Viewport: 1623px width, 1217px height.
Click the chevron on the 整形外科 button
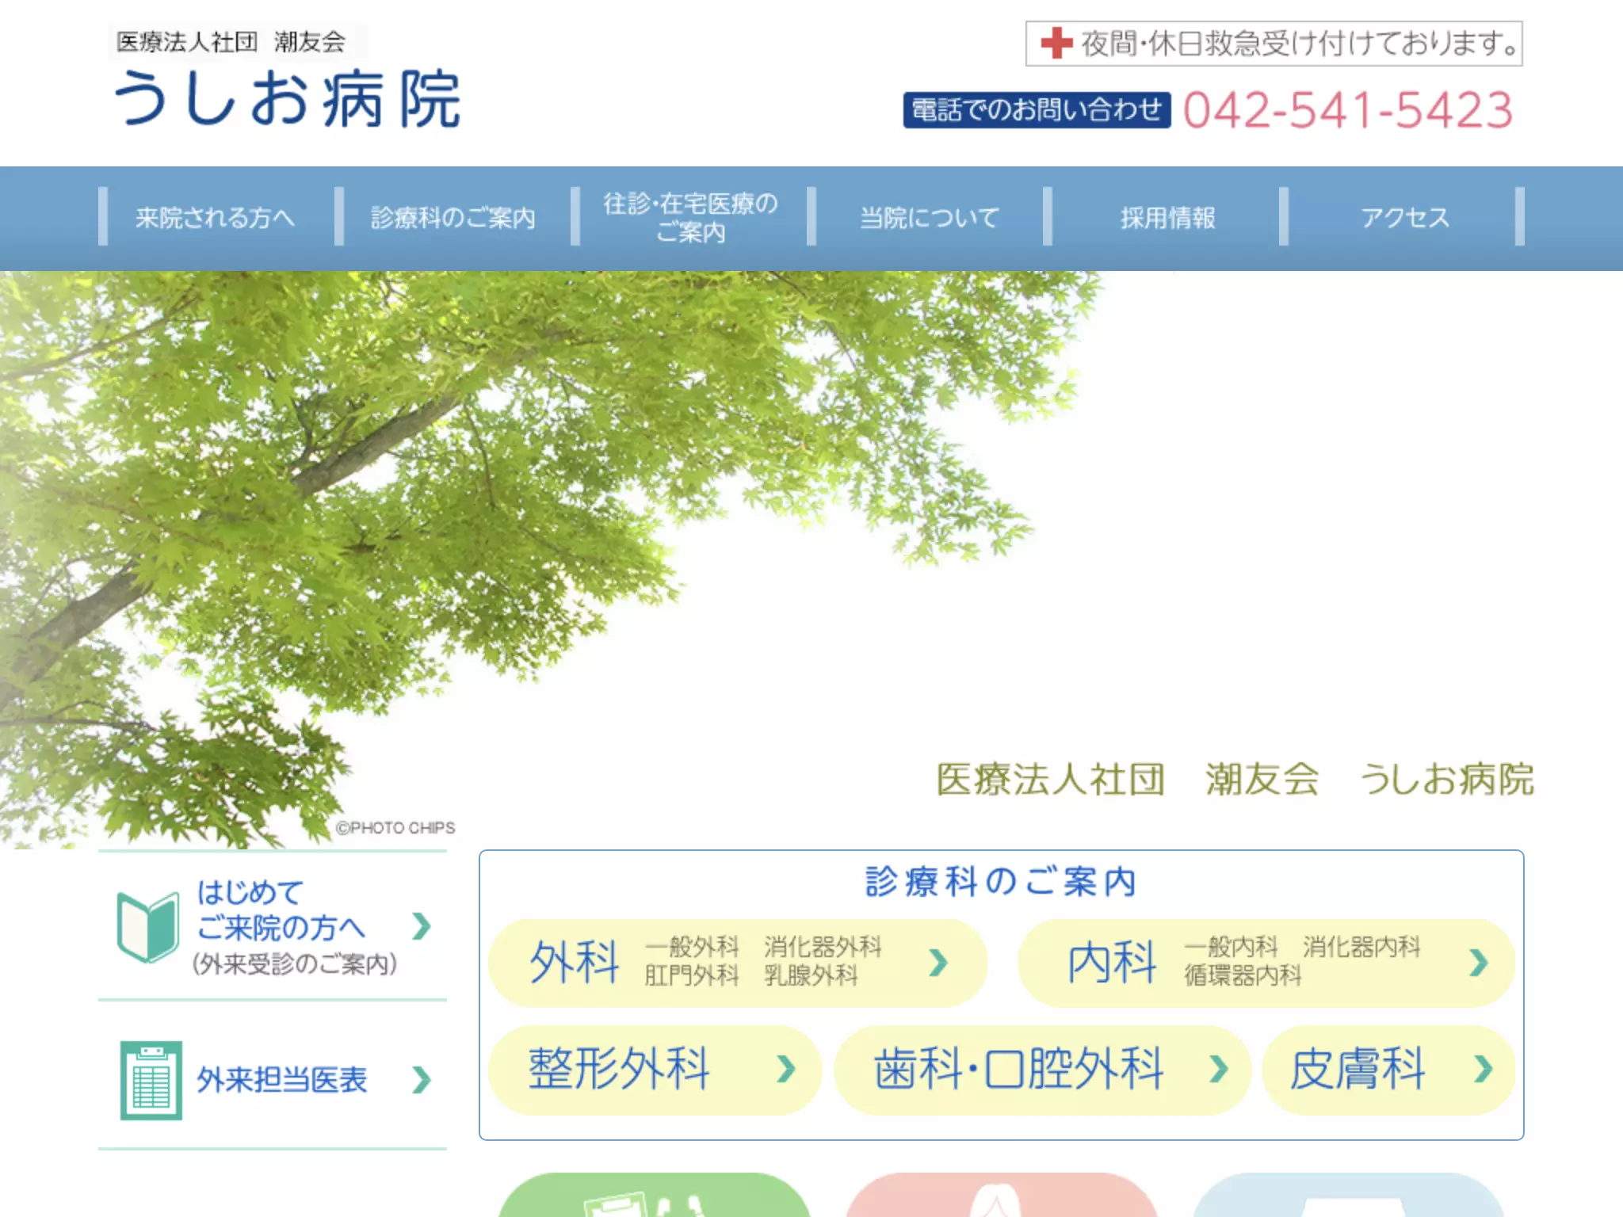tap(785, 1069)
